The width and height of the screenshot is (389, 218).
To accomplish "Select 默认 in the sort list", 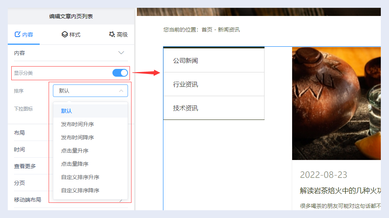I will [67, 111].
